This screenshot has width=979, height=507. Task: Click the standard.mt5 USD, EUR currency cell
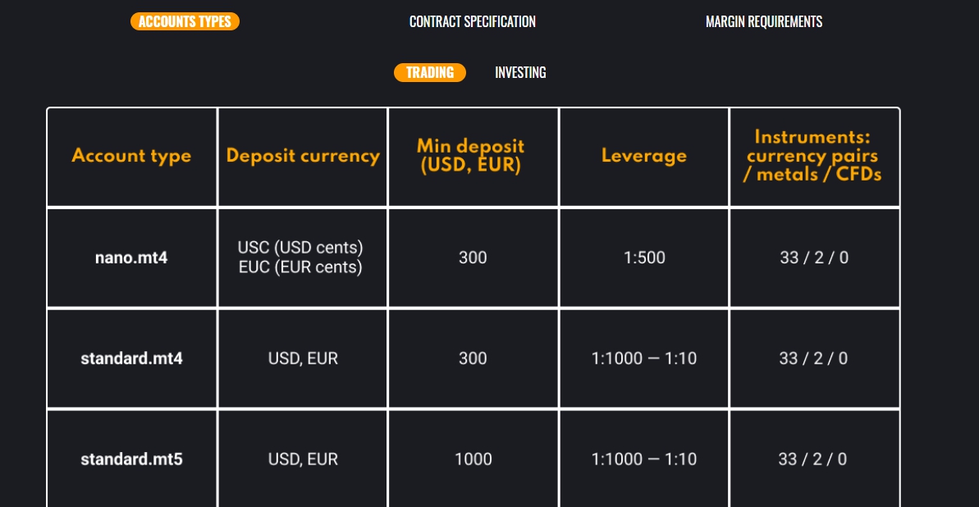click(x=303, y=459)
